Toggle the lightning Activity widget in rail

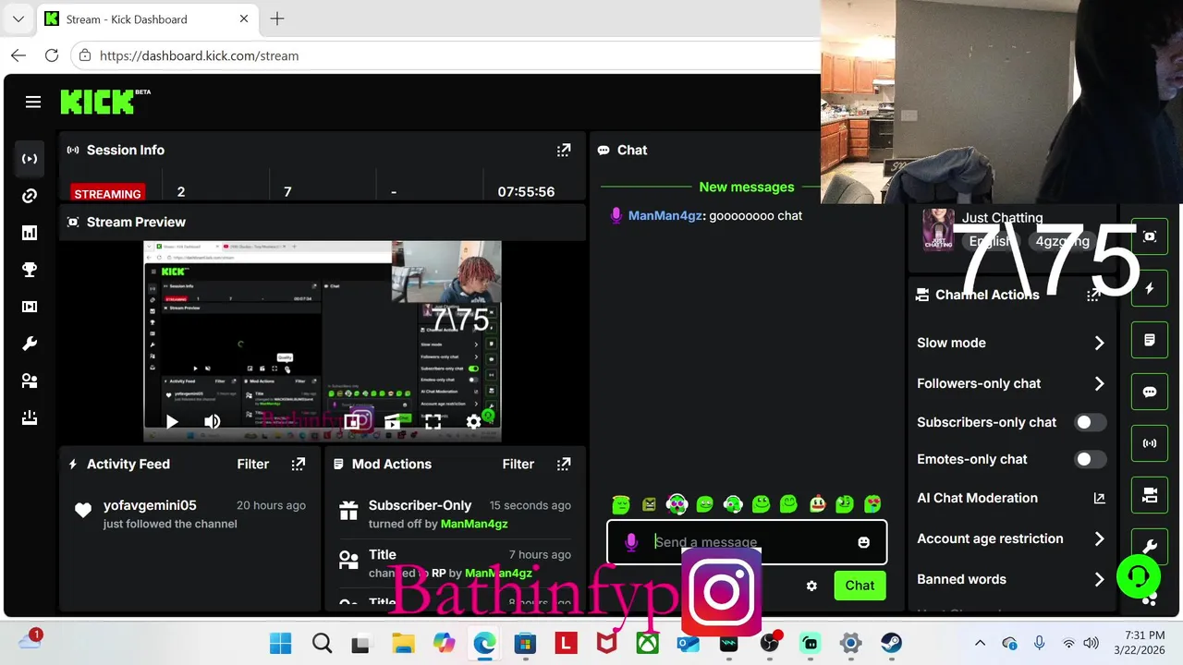pyautogui.click(x=1150, y=288)
